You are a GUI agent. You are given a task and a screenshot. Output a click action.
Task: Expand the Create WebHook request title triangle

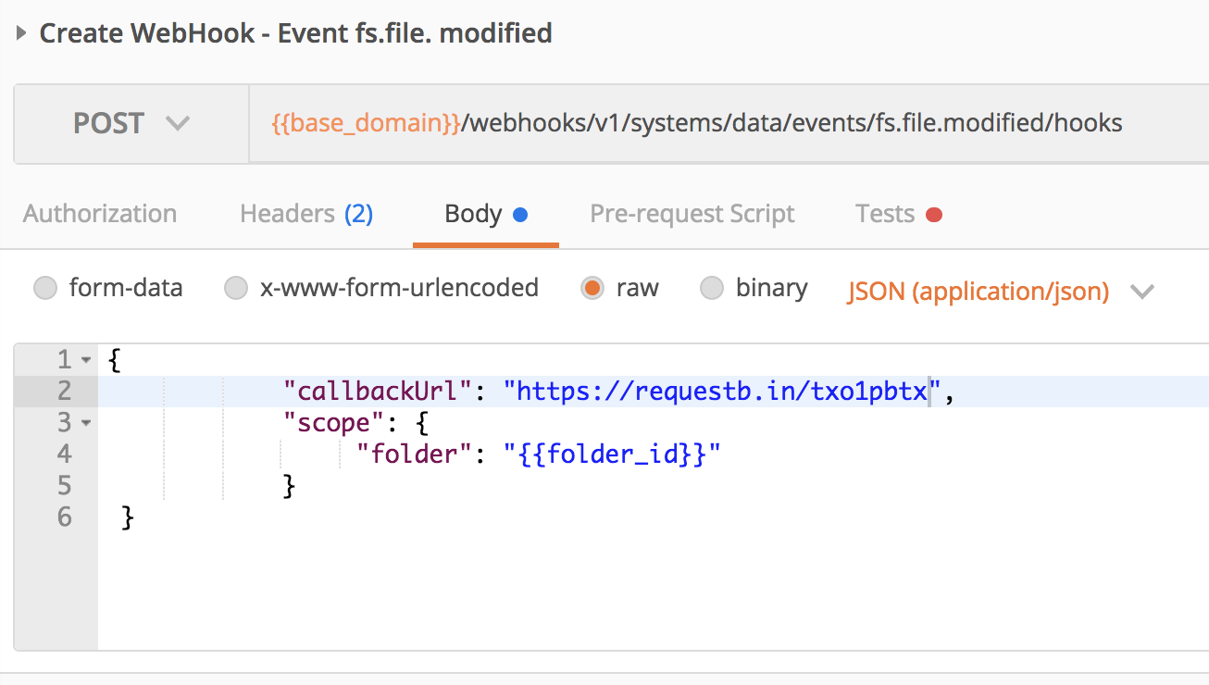pyautogui.click(x=22, y=34)
